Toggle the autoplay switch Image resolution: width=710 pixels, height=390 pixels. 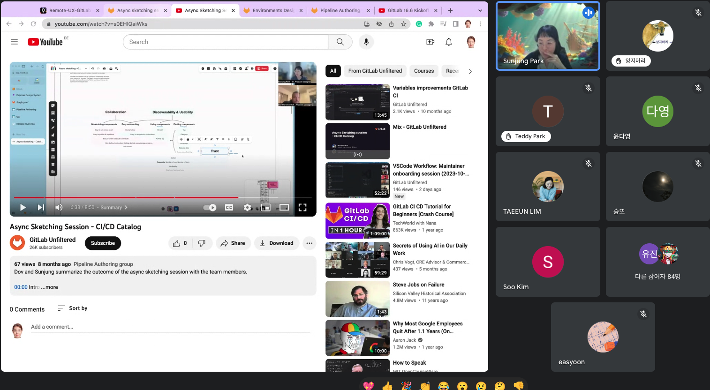(x=210, y=207)
